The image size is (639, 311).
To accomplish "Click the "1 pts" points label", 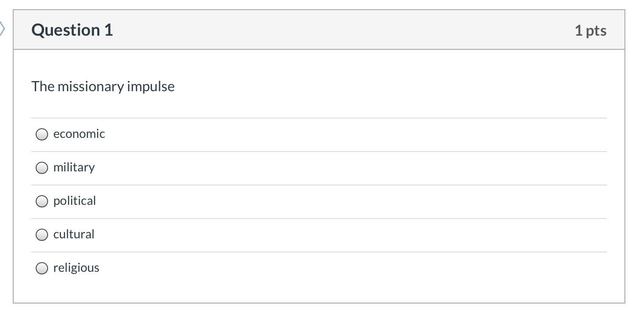I will [591, 30].
